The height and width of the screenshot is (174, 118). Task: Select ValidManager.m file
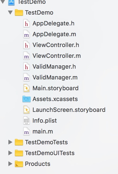pyautogui.click(x=55, y=77)
